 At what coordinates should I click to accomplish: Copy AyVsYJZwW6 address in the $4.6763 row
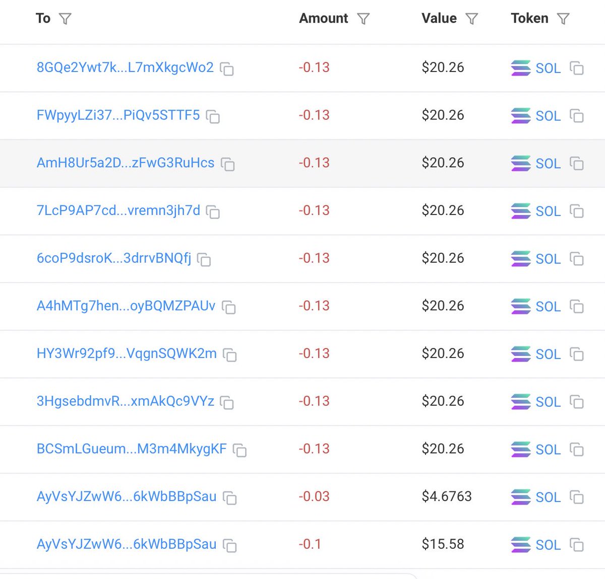230,498
